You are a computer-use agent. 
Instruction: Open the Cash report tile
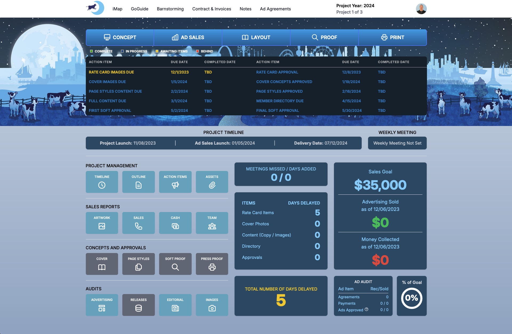click(175, 223)
